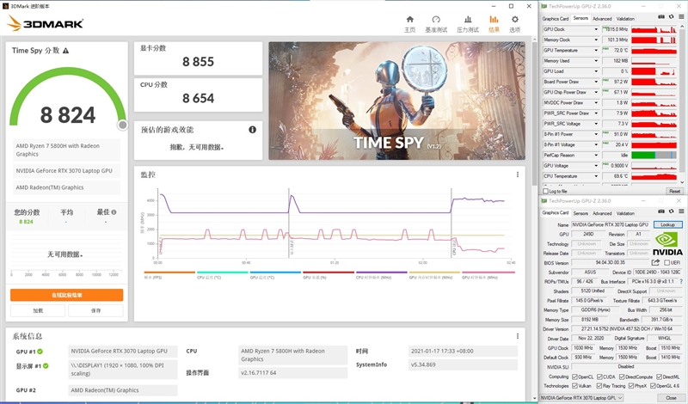Toggle the DirectCompute checkbox
The height and width of the screenshot is (404, 688).
(x=622, y=376)
